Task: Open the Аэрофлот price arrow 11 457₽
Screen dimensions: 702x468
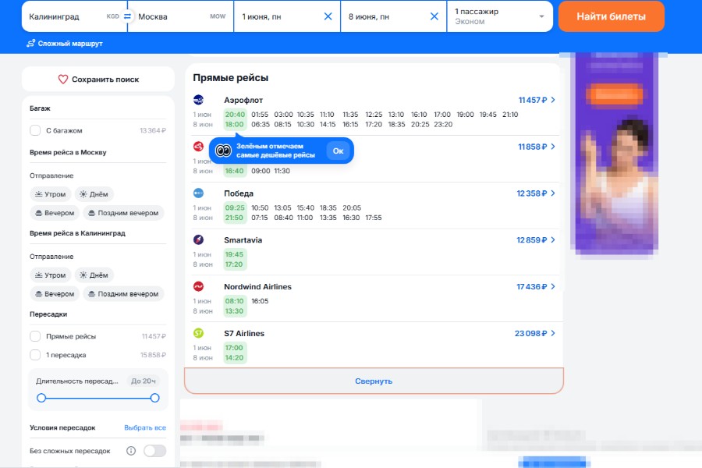Action: click(553, 100)
